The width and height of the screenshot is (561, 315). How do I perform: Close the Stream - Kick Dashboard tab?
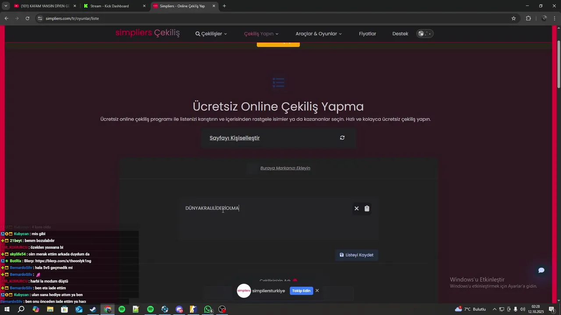pos(144,6)
